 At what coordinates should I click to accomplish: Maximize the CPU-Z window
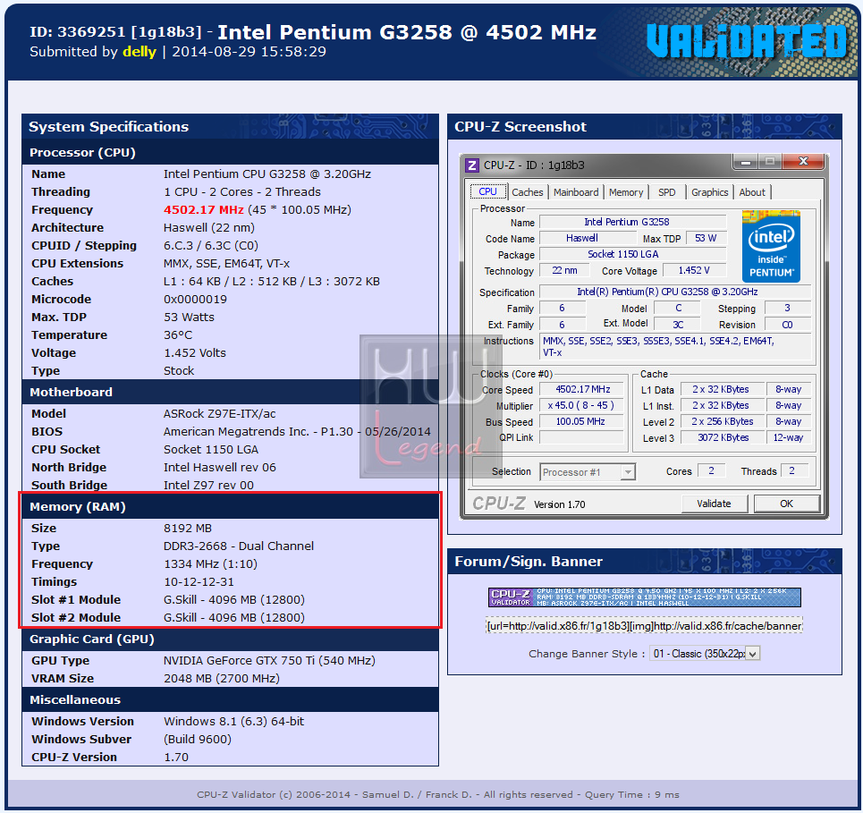point(770,162)
